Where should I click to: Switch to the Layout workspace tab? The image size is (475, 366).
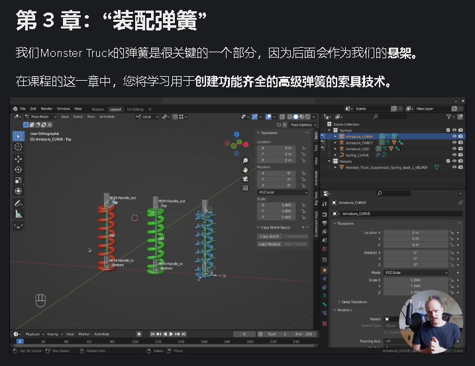pyautogui.click(x=115, y=109)
